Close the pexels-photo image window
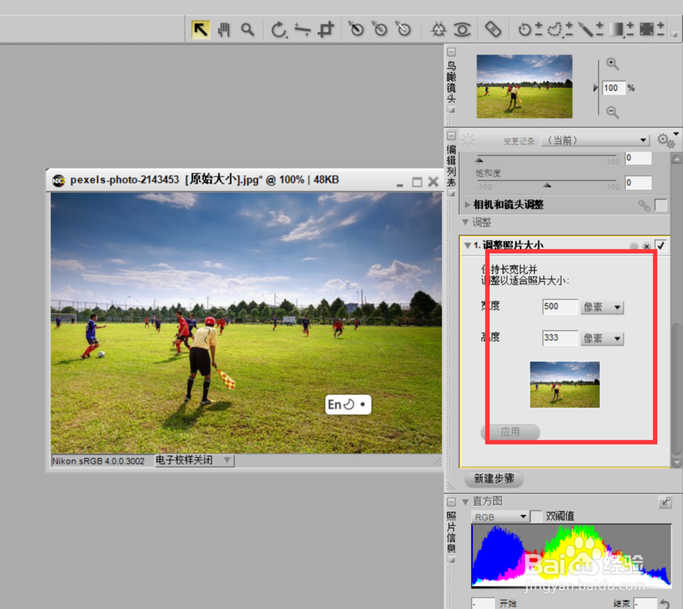Image resolution: width=683 pixels, height=609 pixels. [x=433, y=182]
